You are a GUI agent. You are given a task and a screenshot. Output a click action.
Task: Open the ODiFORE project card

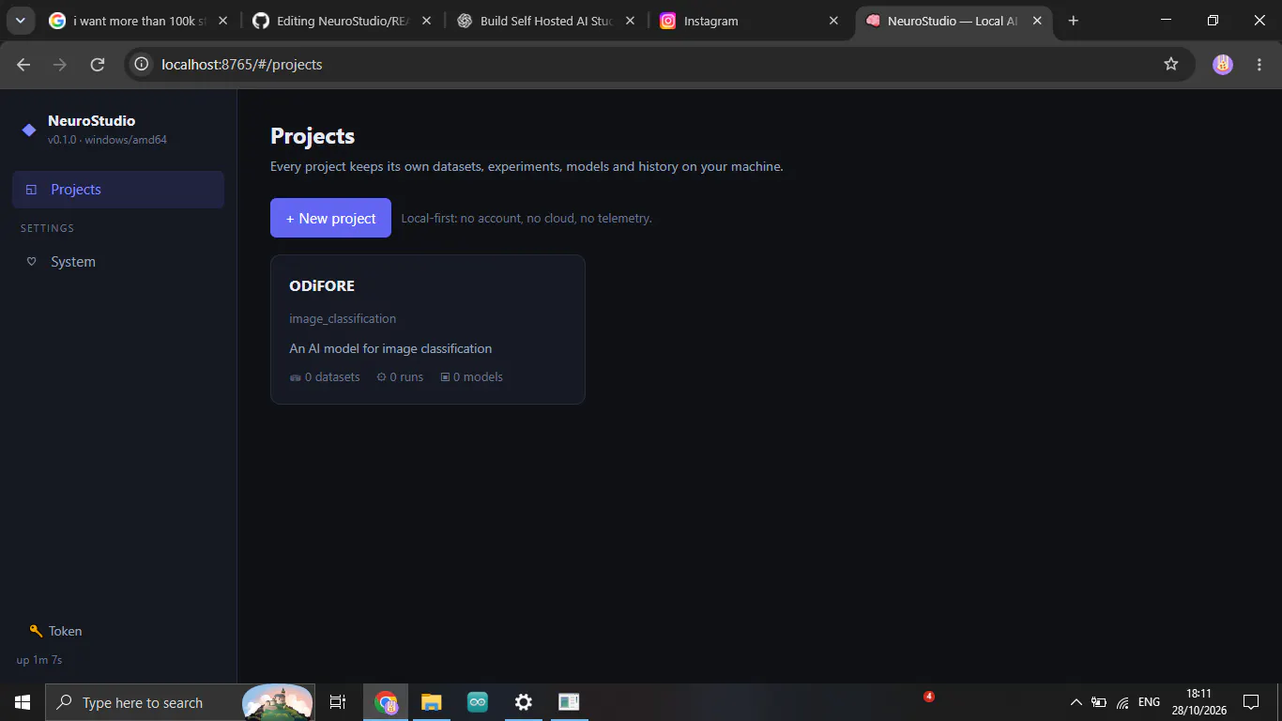point(428,330)
